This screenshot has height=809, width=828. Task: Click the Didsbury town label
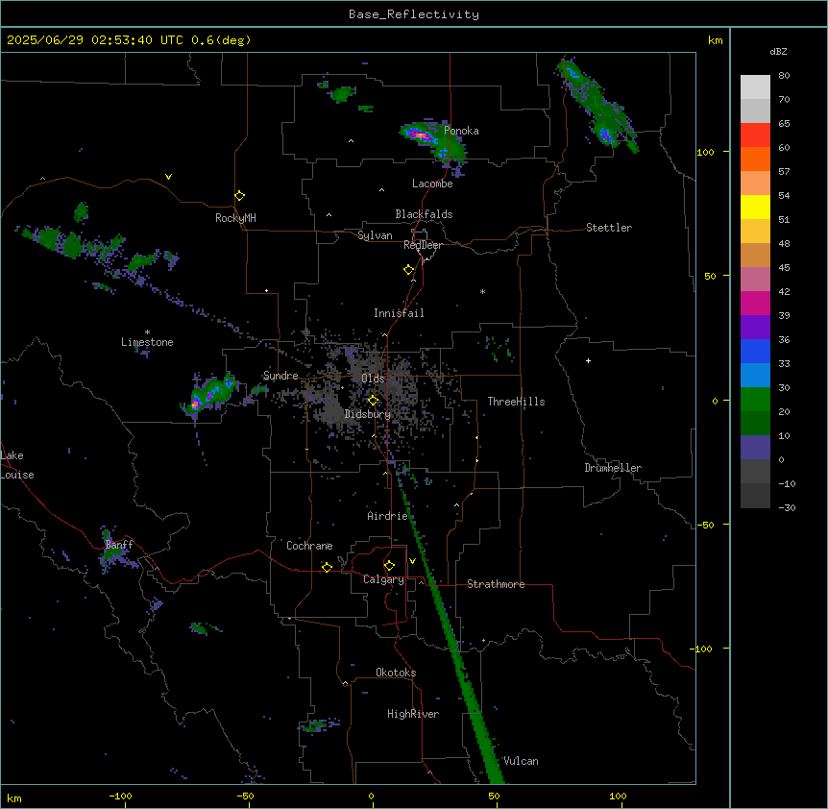[x=368, y=414]
